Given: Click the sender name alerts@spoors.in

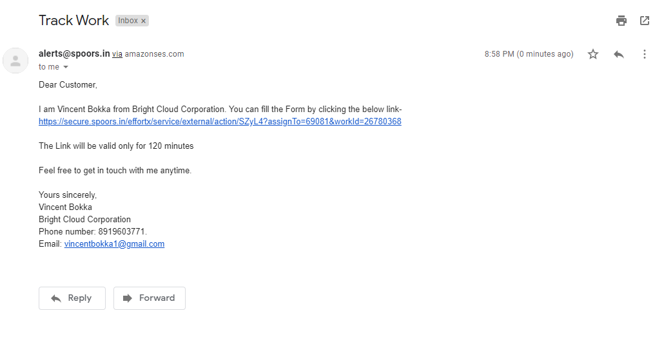Looking at the screenshot, I should pos(74,53).
